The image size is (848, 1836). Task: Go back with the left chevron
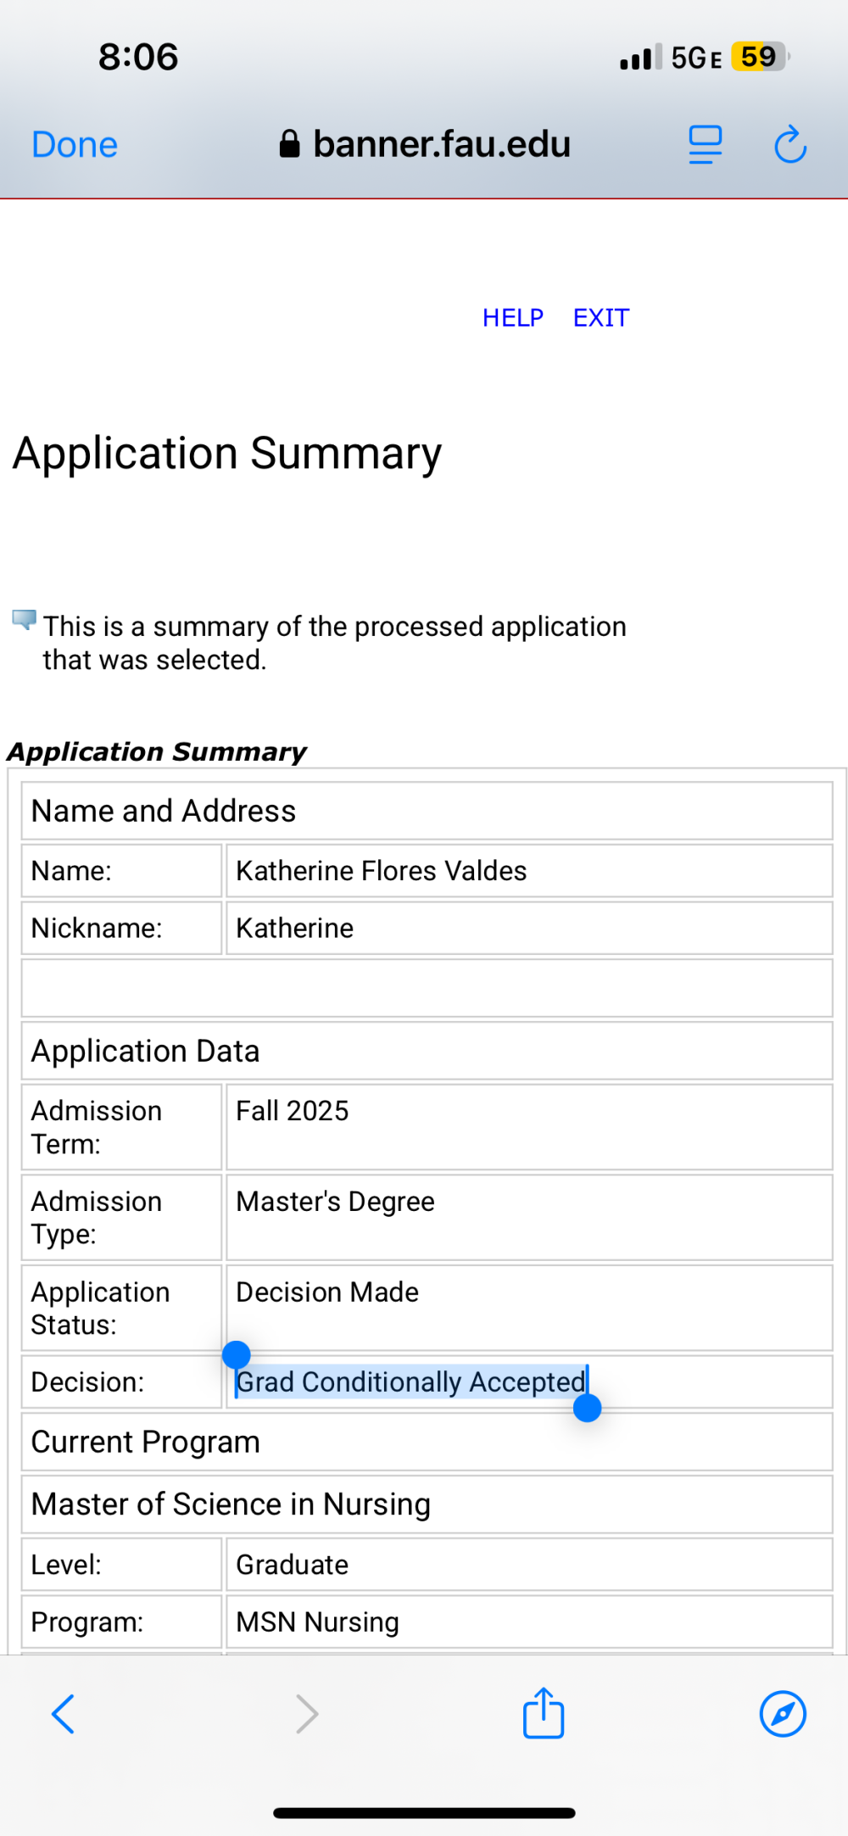[64, 1714]
